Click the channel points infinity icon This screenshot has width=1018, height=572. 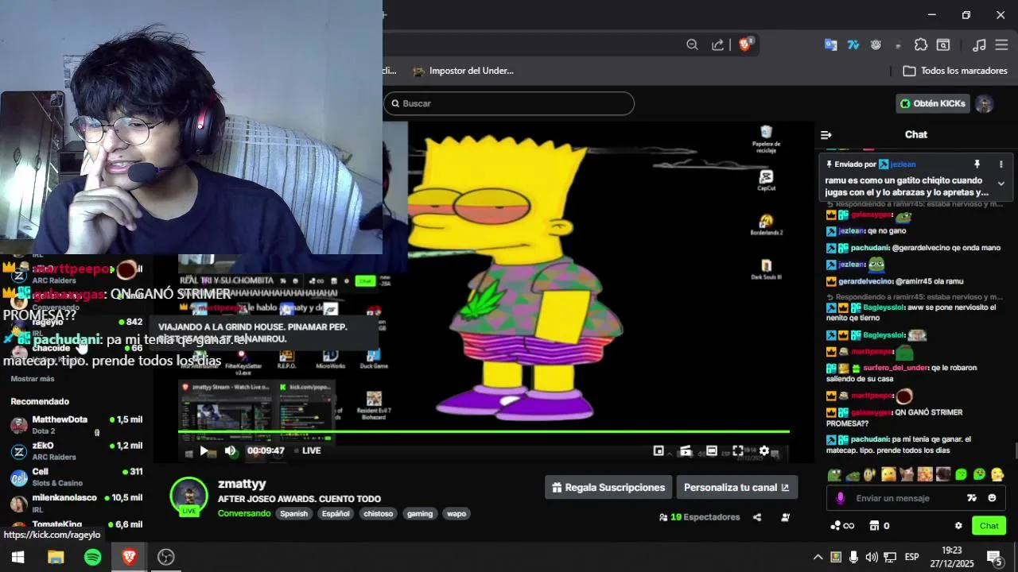tap(841, 526)
